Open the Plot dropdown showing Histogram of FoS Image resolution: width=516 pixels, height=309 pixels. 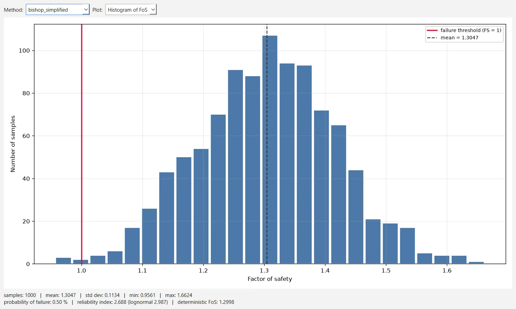pyautogui.click(x=131, y=10)
